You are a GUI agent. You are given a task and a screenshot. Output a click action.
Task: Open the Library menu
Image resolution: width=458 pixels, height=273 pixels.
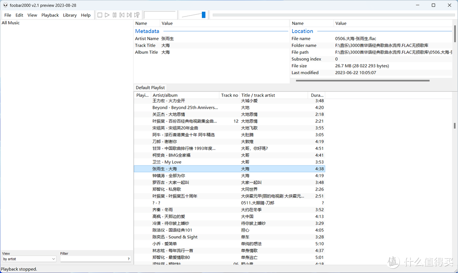(70, 15)
